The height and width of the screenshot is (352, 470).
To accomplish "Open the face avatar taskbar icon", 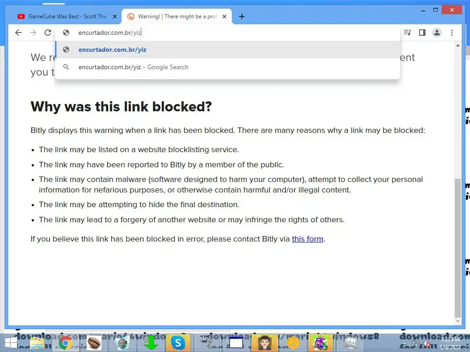I will 122,343.
